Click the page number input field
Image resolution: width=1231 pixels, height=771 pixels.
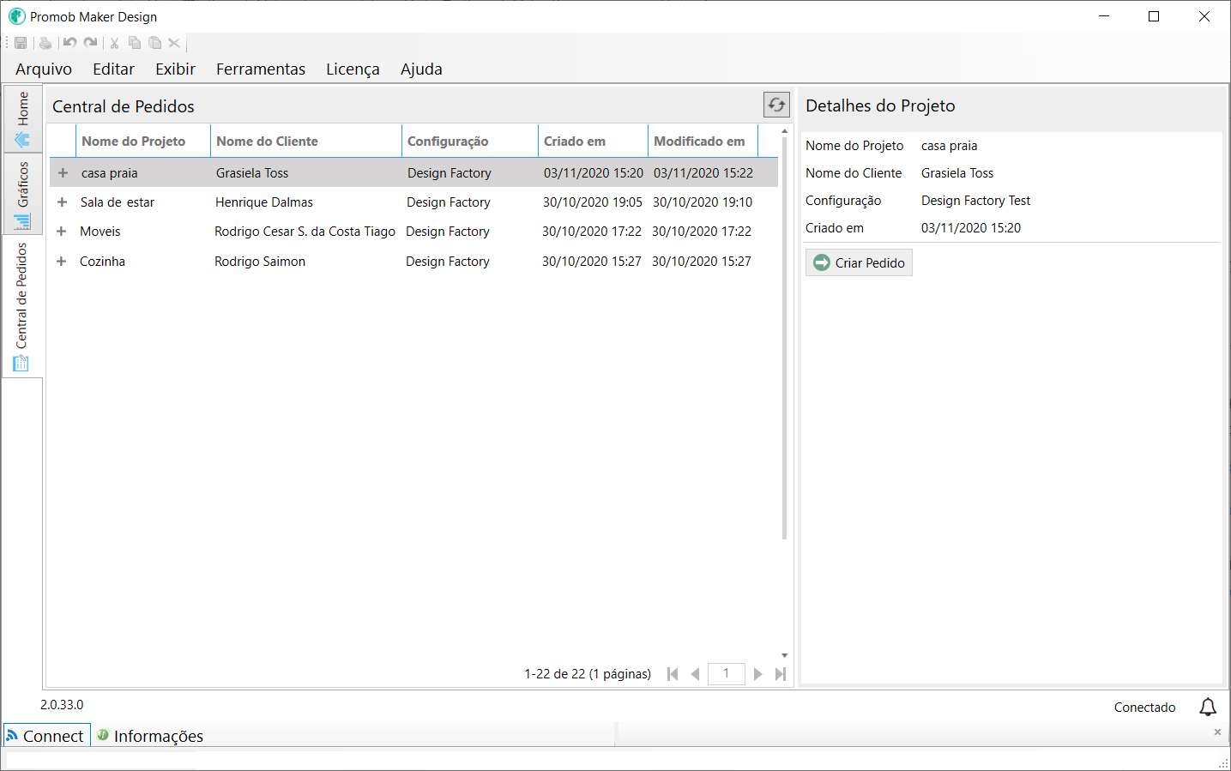click(726, 674)
